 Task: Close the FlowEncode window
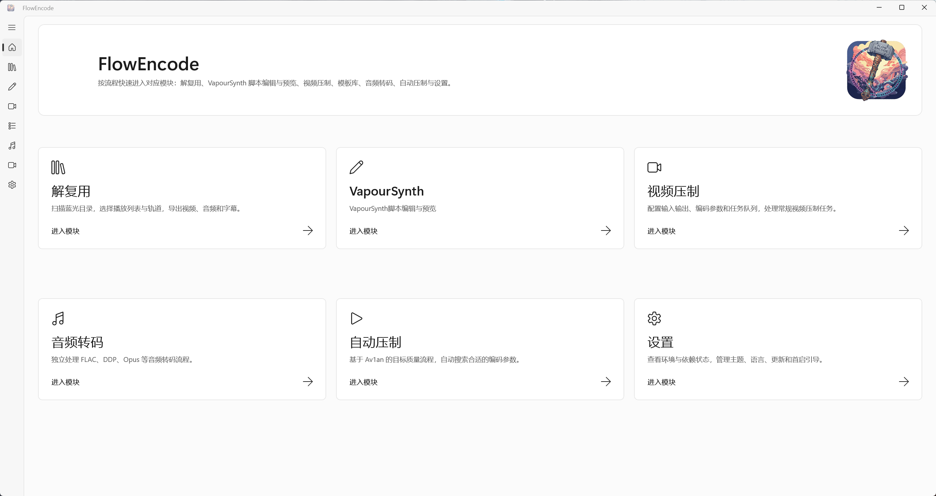(924, 8)
